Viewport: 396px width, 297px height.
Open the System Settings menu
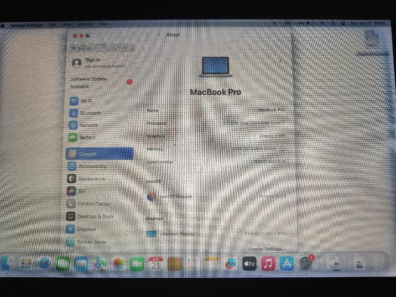(27, 25)
